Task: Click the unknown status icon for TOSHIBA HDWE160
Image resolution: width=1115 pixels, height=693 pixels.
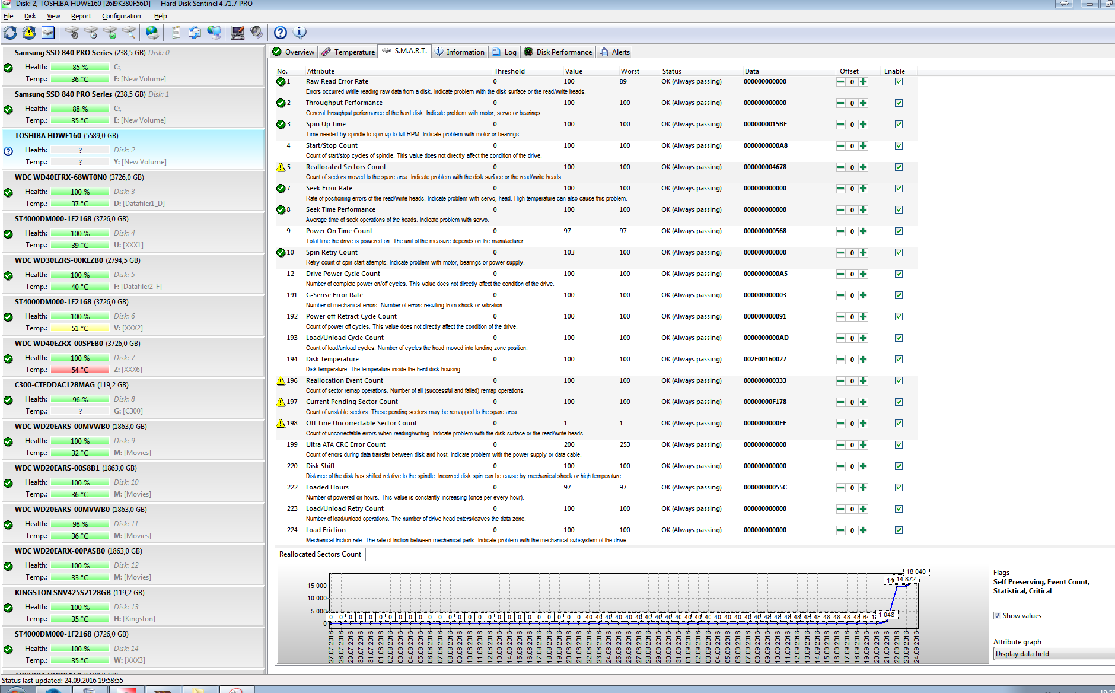Action: (x=8, y=151)
